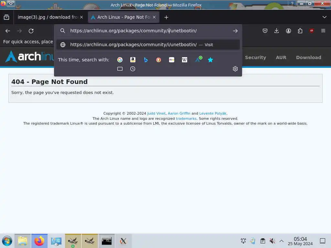Close the Arch Linux tab
The height and width of the screenshot is (248, 331).
click(x=154, y=17)
